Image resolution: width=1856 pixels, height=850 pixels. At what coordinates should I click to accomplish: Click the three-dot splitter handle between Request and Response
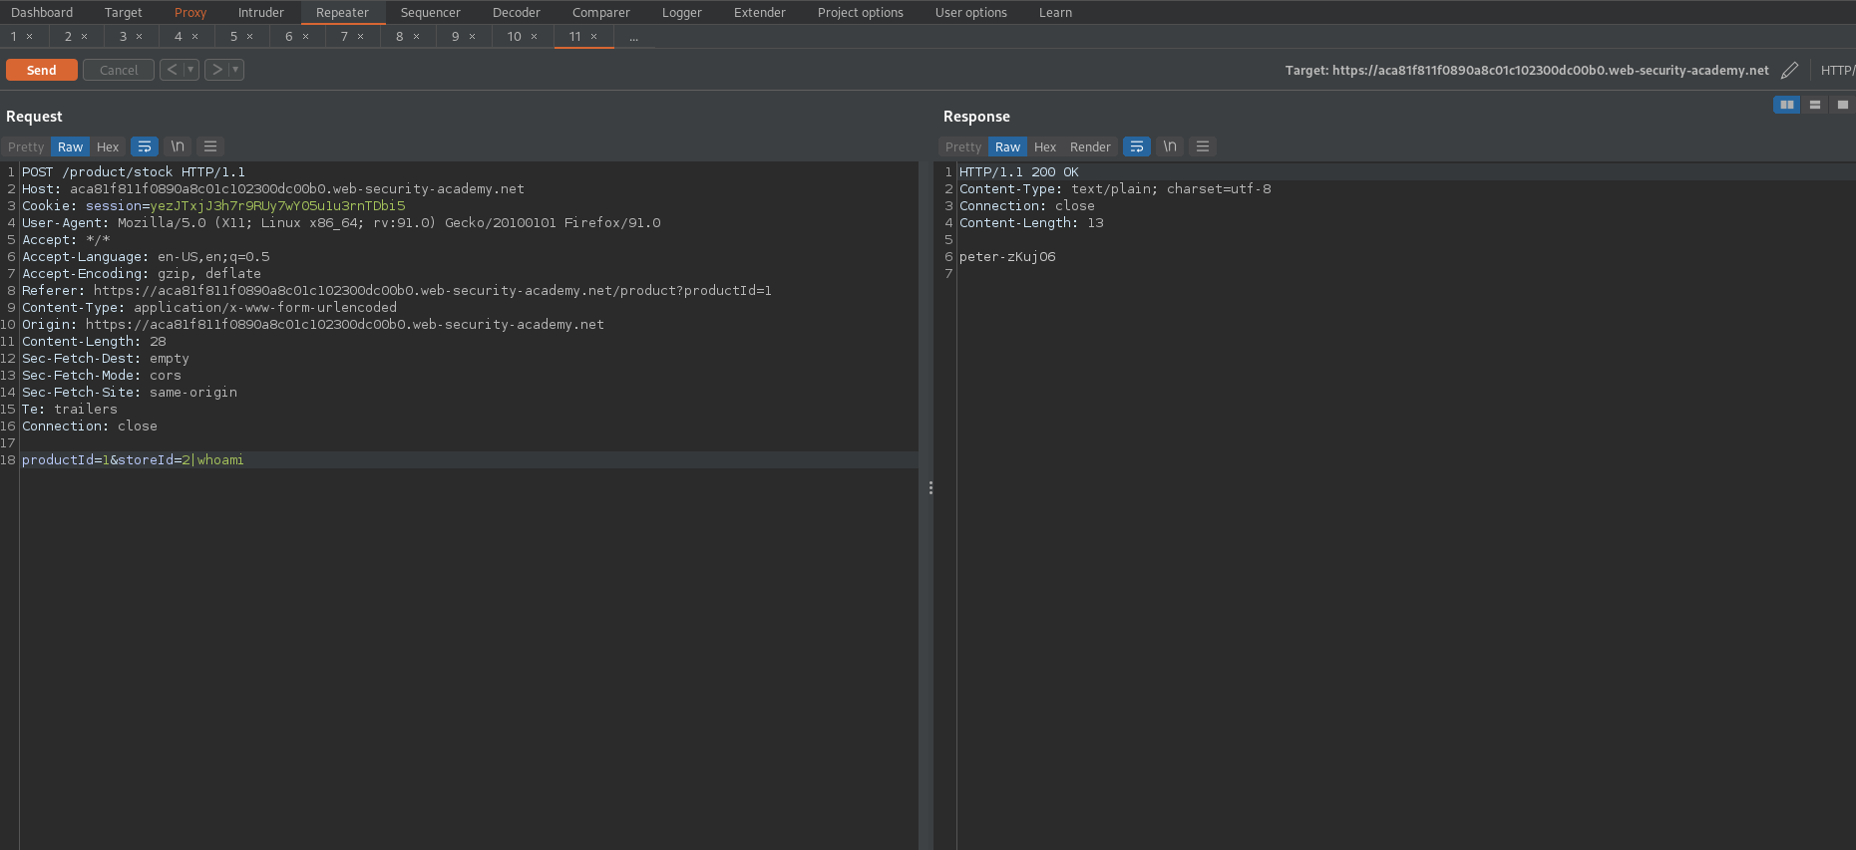tap(930, 488)
